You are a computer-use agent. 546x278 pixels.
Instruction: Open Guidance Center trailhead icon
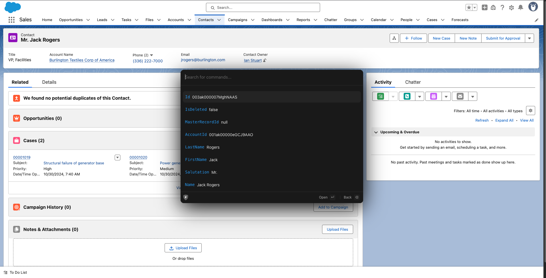point(493,7)
